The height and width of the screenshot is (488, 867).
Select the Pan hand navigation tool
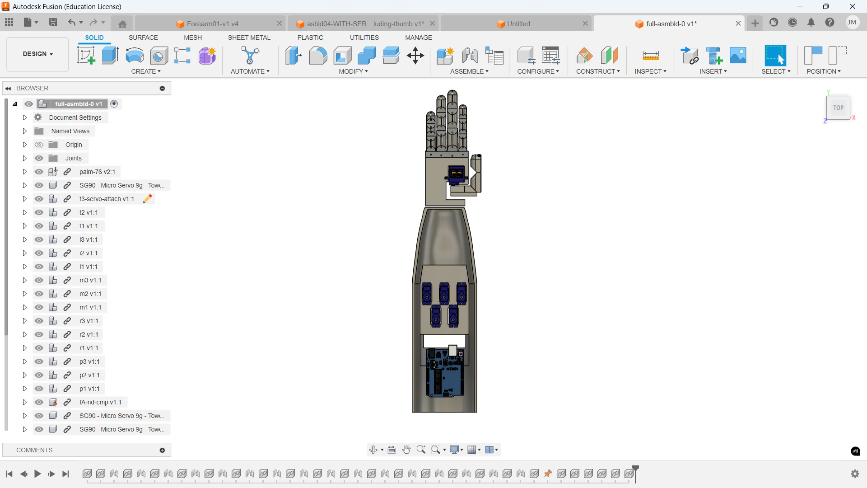[406, 450]
